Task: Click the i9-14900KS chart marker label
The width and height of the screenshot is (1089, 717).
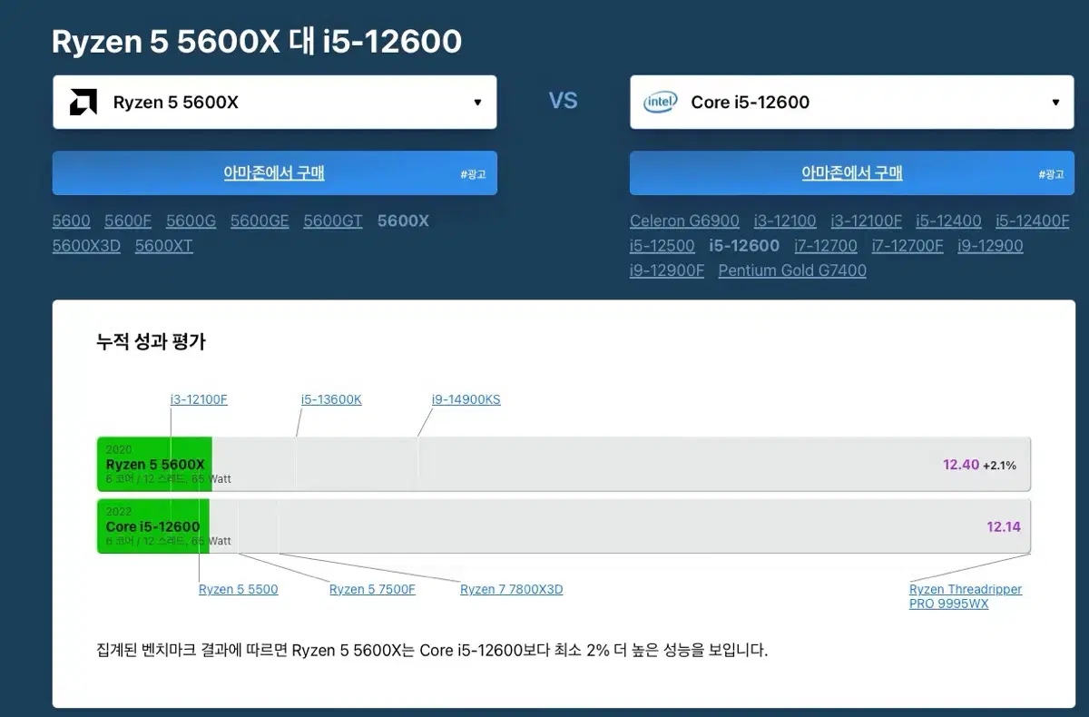Action: pos(466,399)
